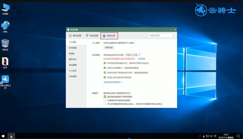This screenshot has height=139, width=243.
Task: Expand the QQ空间 access range dropdown
Action: [133, 55]
